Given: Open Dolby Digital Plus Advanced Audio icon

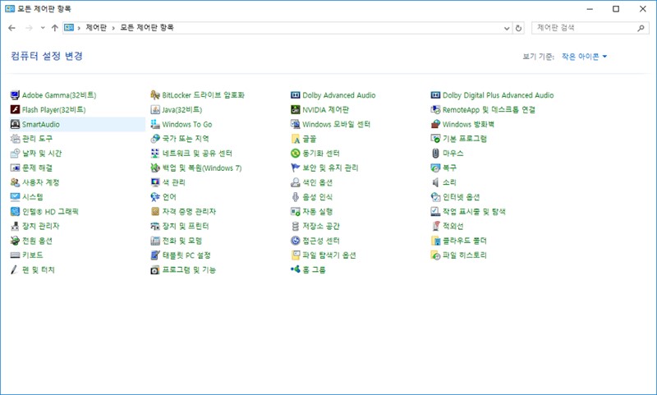Looking at the screenshot, I should coord(436,95).
